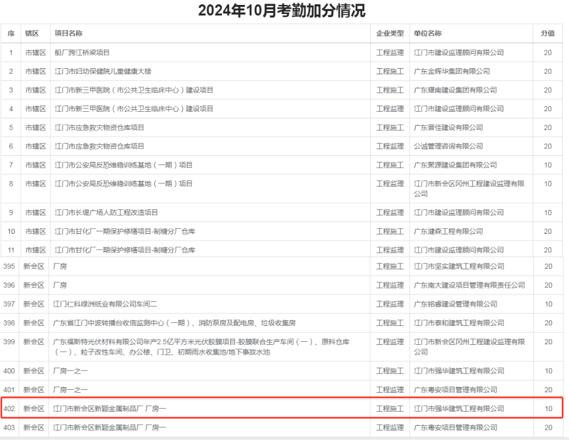Click 广东耀南建设集团有限公司 company cell
Viewport: 569px width, 440px height.
455,90
